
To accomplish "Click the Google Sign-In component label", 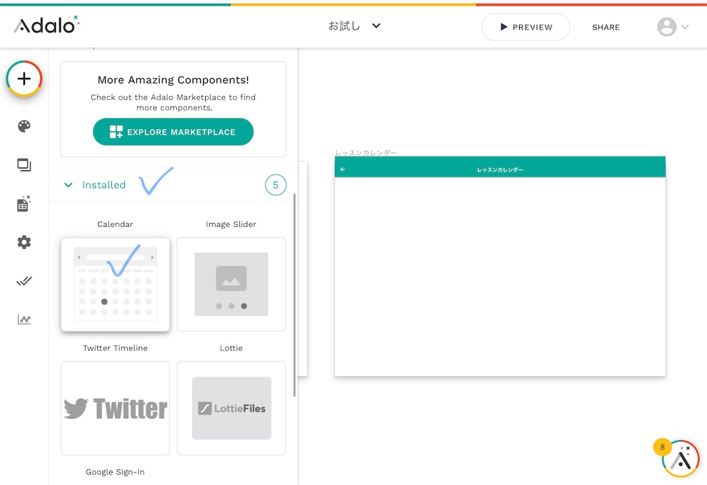I will (x=115, y=472).
